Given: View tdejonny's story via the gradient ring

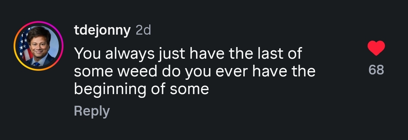Looking at the screenshot, I should coord(39,46).
